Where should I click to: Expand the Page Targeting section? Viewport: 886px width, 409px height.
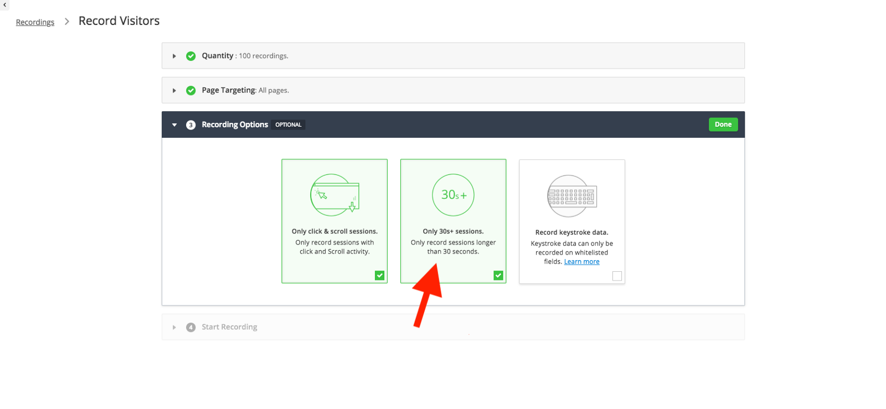(x=174, y=90)
